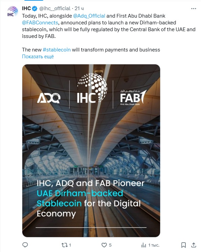Click the @ihc__official handle
Image resolution: width=201 pixels, height=252 pixels.
(x=55, y=8)
